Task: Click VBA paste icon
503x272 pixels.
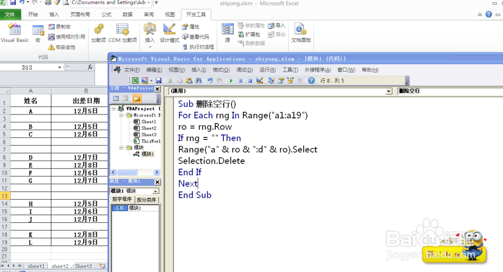Action: (x=189, y=81)
